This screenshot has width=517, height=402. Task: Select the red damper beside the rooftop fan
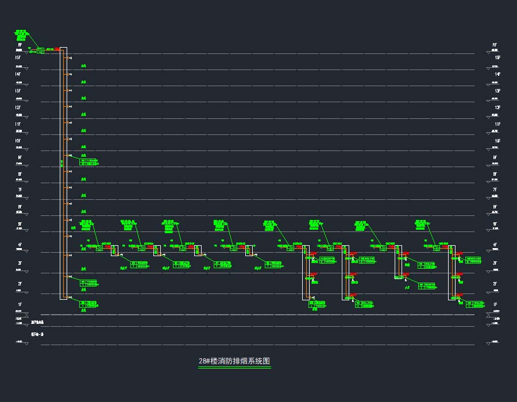pyautogui.click(x=51, y=49)
